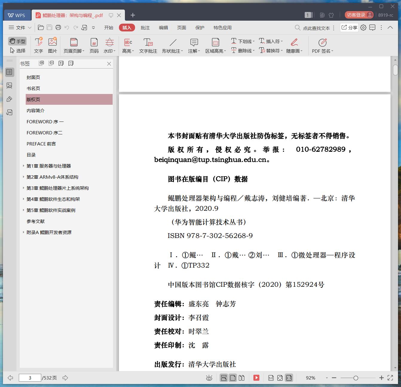Enable eye protection mode icon
Screen dimensions: 401x387
[x=209, y=378]
